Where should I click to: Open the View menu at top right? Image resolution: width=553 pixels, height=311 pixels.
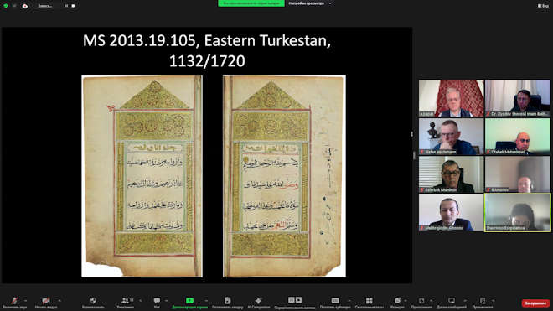543,6
